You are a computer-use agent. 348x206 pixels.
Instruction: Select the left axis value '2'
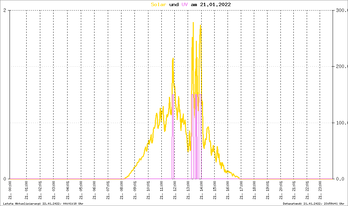pyautogui.click(x=5, y=11)
